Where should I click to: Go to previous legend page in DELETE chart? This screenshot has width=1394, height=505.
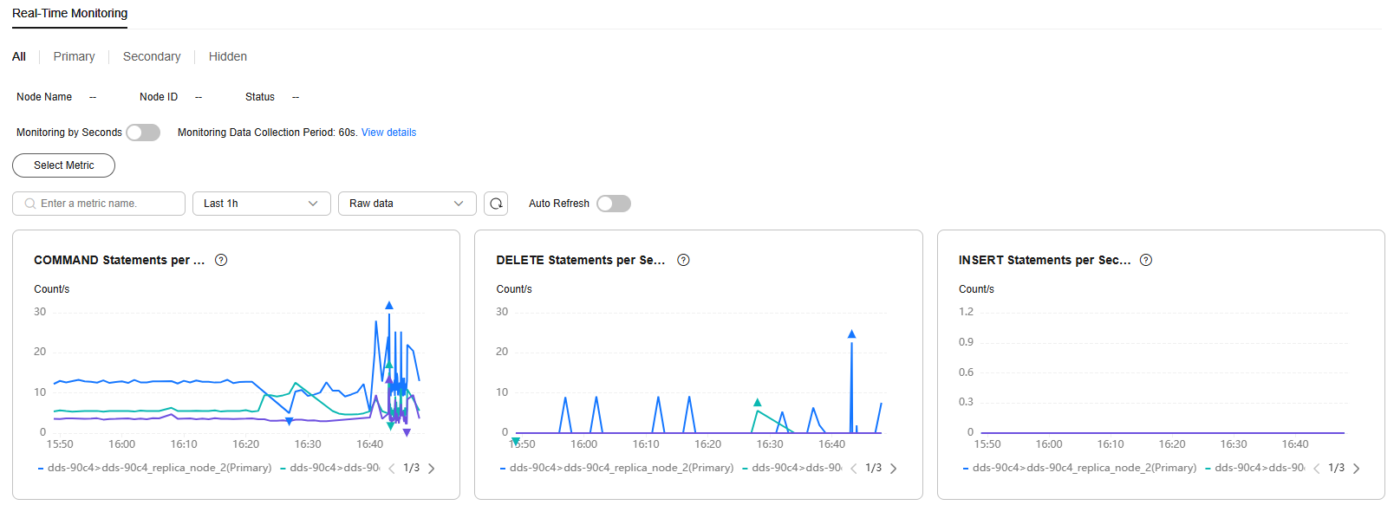(x=854, y=469)
